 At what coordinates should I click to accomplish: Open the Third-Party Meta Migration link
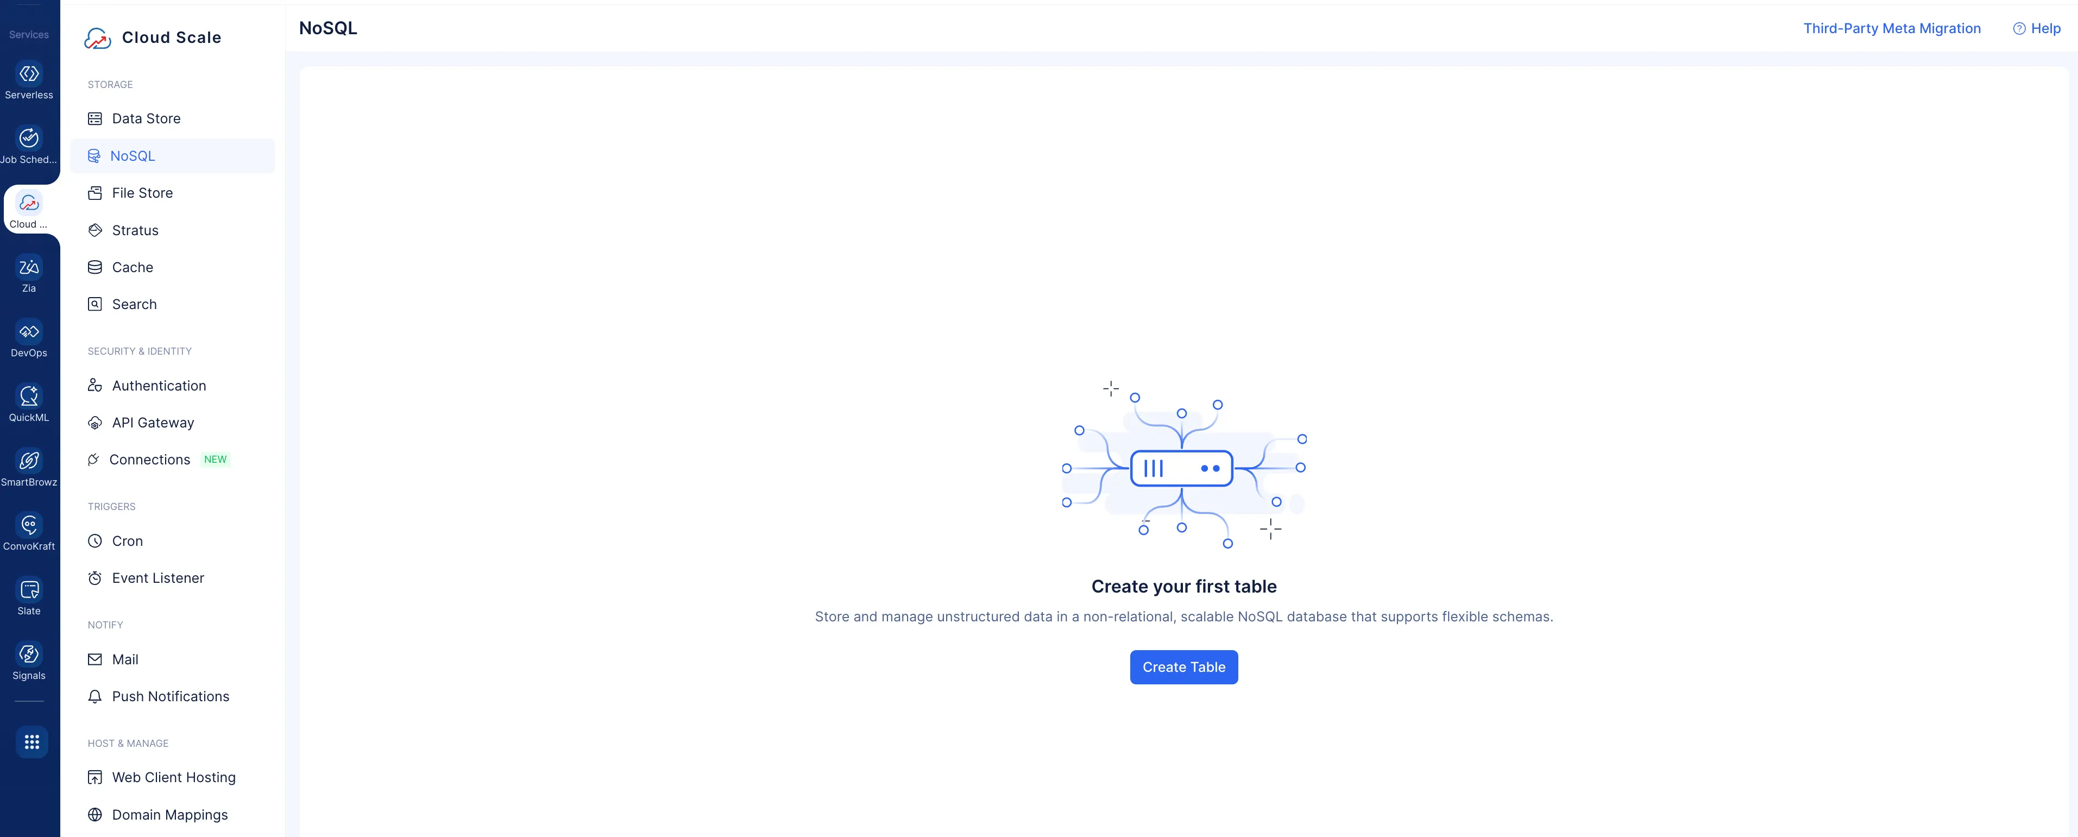(1892, 28)
